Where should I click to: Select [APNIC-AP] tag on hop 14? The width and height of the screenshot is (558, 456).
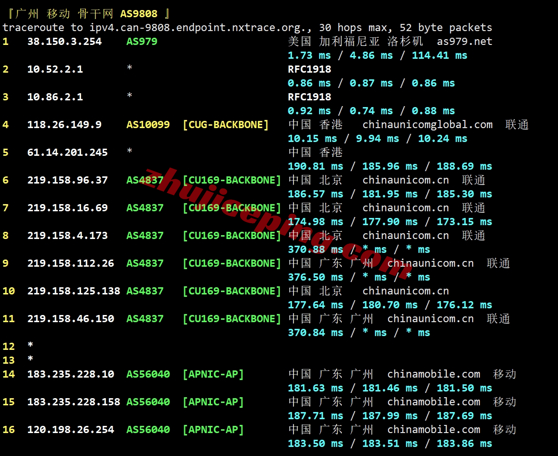pyautogui.click(x=213, y=375)
